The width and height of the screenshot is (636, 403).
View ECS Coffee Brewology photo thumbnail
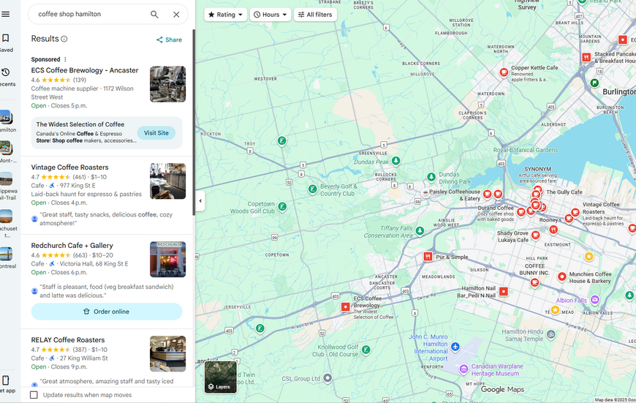(x=168, y=84)
